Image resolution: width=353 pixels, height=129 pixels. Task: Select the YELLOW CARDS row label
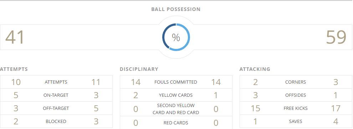click(176, 95)
